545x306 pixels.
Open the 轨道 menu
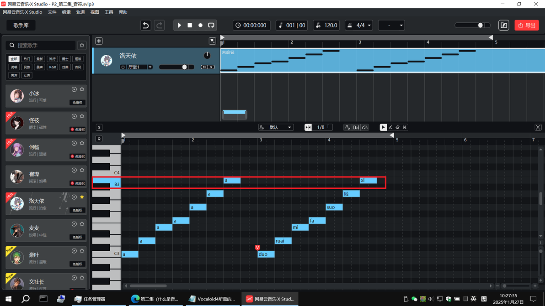pyautogui.click(x=80, y=12)
